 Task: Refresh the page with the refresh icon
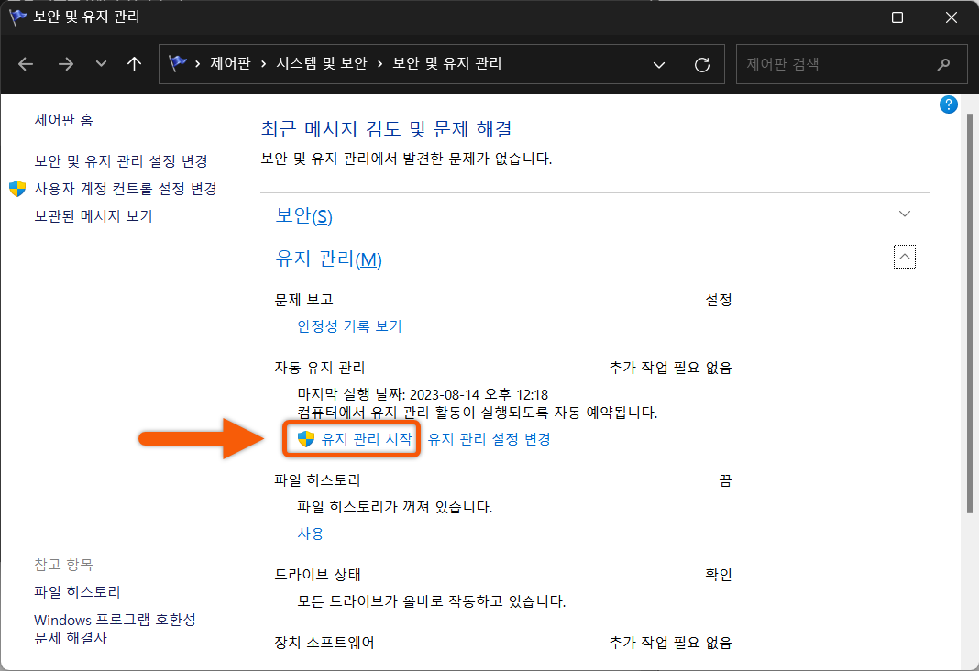(702, 64)
